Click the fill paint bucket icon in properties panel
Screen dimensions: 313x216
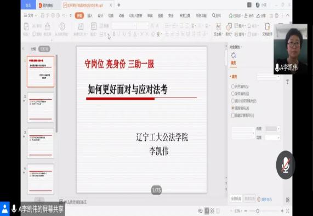tap(234, 55)
